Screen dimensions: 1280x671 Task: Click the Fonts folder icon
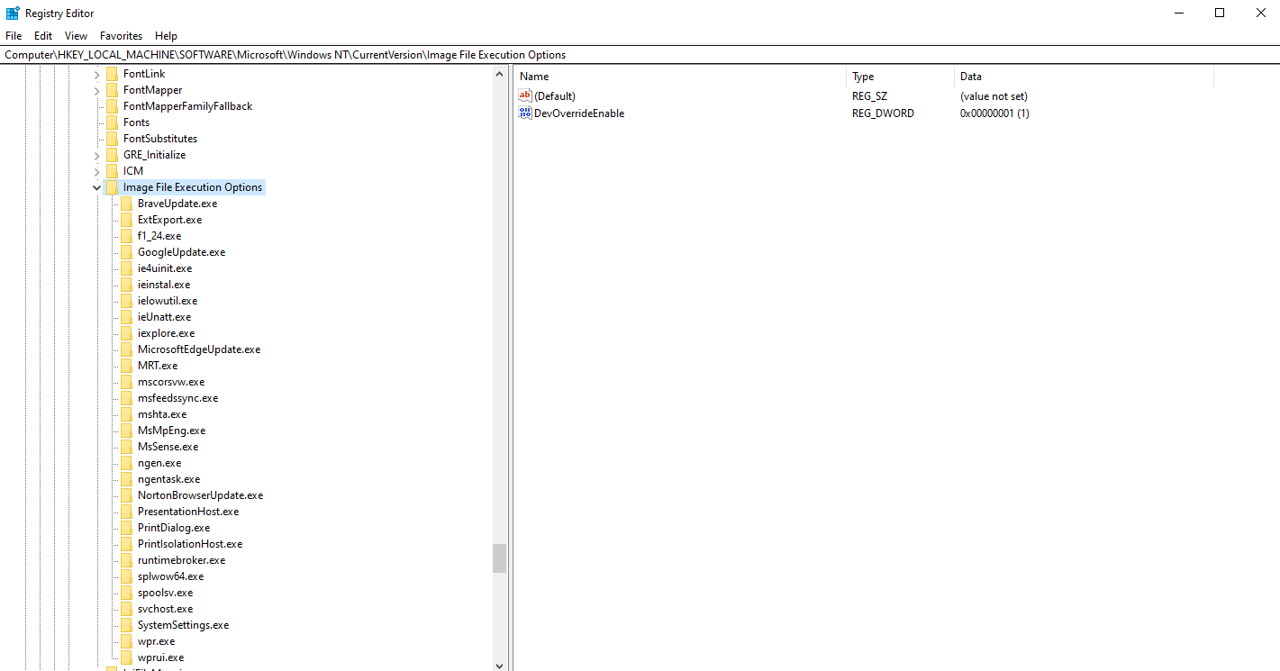point(112,122)
